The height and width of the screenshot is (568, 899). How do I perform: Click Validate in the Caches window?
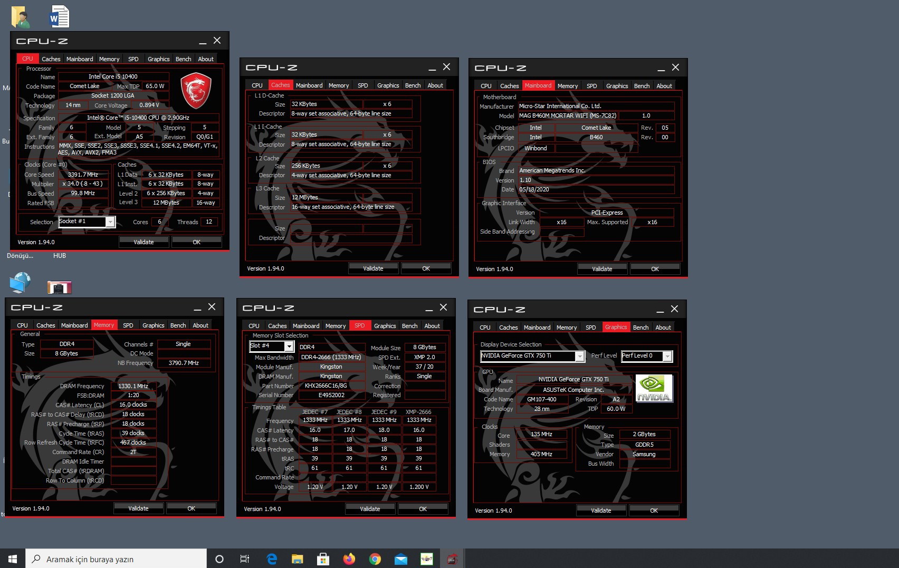[373, 268]
